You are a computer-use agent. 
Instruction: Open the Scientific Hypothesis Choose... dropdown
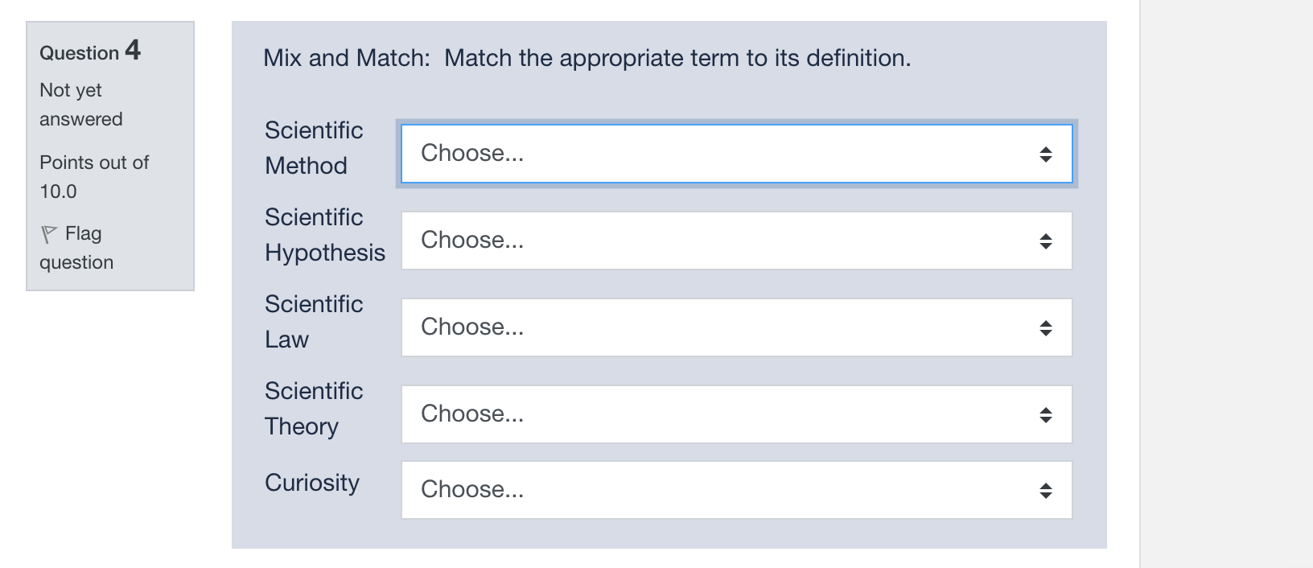pyautogui.click(x=724, y=241)
